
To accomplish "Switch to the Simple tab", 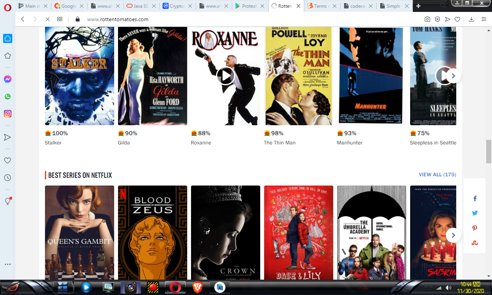I will click(394, 6).
